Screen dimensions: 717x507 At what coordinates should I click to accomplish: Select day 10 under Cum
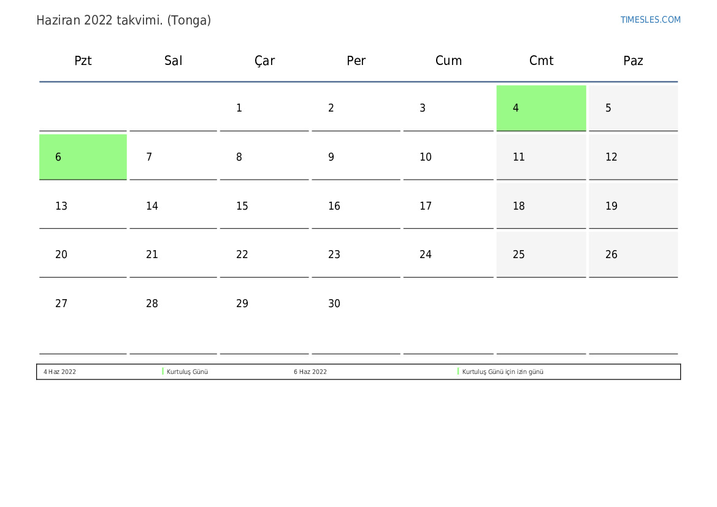point(448,157)
